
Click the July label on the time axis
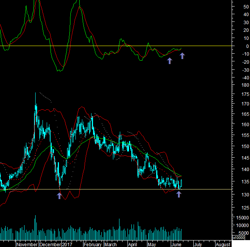(198, 245)
